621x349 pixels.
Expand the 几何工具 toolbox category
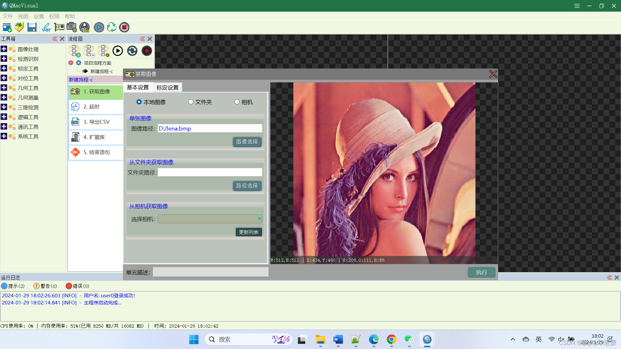click(x=4, y=88)
